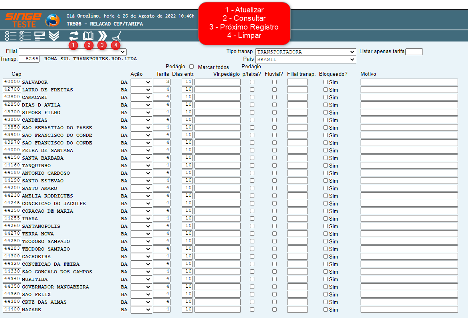Click the Atualizar refresh arrows icon

pos(73,36)
